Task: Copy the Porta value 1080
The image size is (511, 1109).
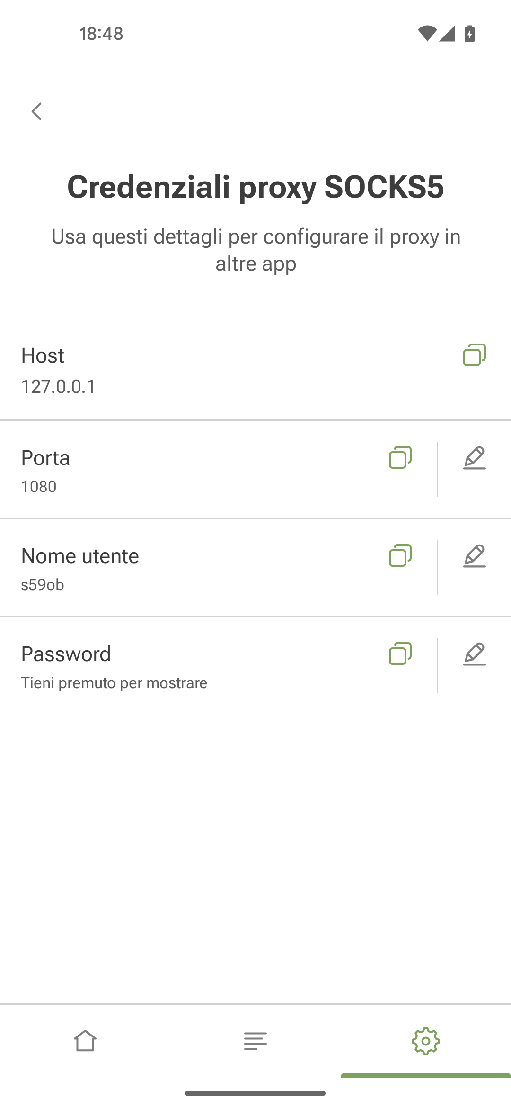Action: coord(400,457)
